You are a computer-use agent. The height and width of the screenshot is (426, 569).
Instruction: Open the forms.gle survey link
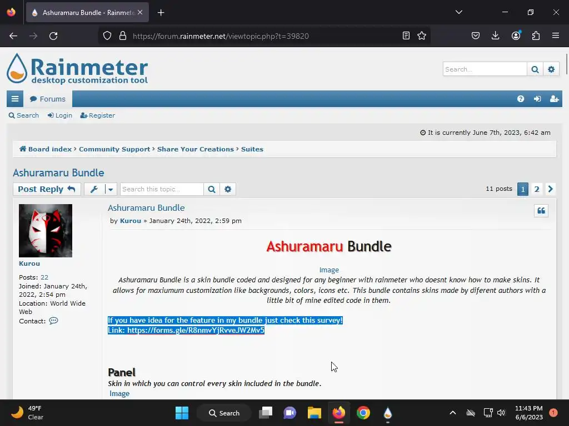click(x=196, y=331)
